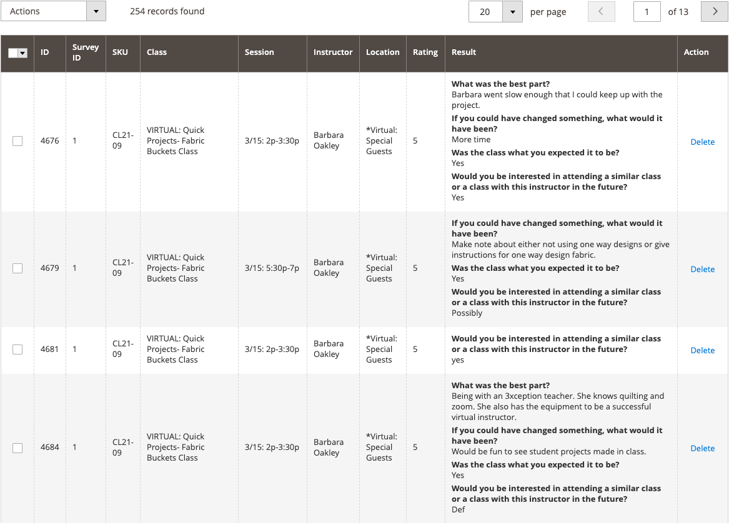729x523 pixels.
Task: Check the row for ID 4676
Action: tap(17, 141)
